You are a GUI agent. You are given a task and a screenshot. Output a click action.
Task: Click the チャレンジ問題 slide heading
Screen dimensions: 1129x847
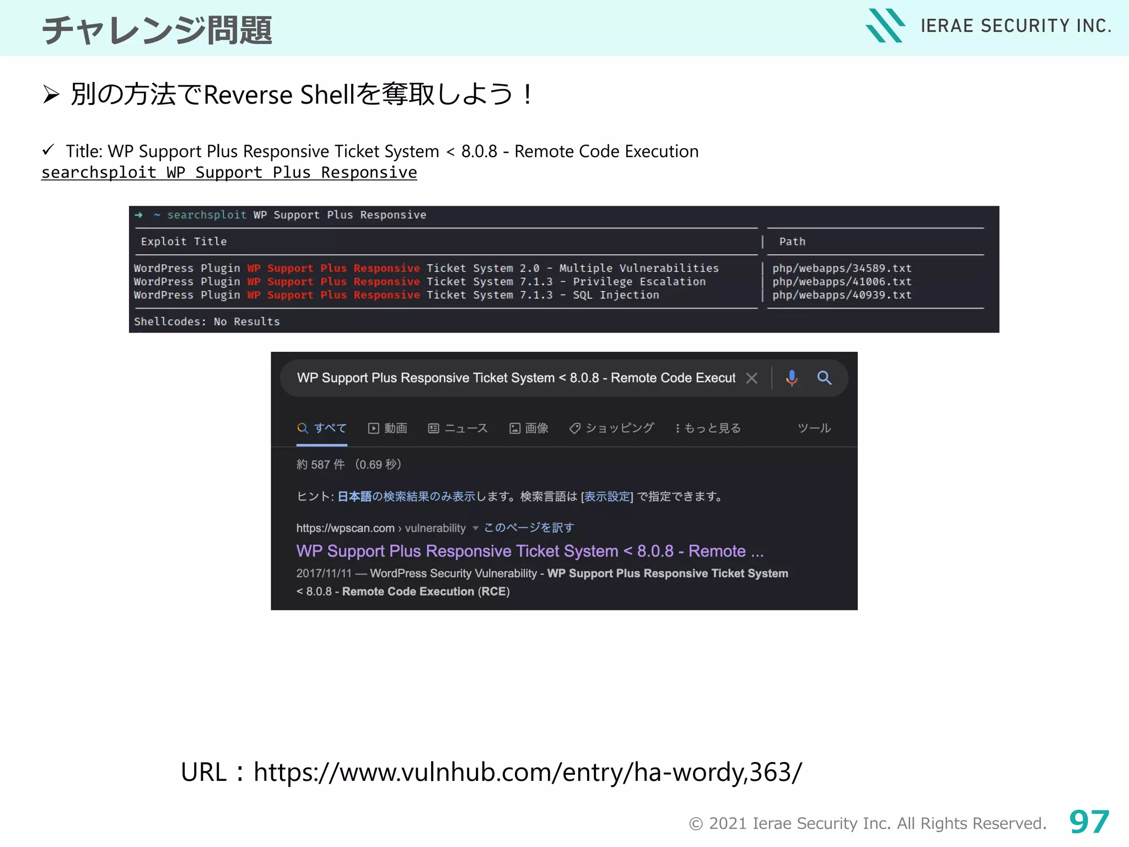coord(157,30)
